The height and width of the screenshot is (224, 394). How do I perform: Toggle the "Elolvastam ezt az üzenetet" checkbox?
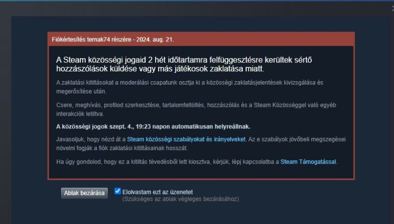pyautogui.click(x=118, y=191)
